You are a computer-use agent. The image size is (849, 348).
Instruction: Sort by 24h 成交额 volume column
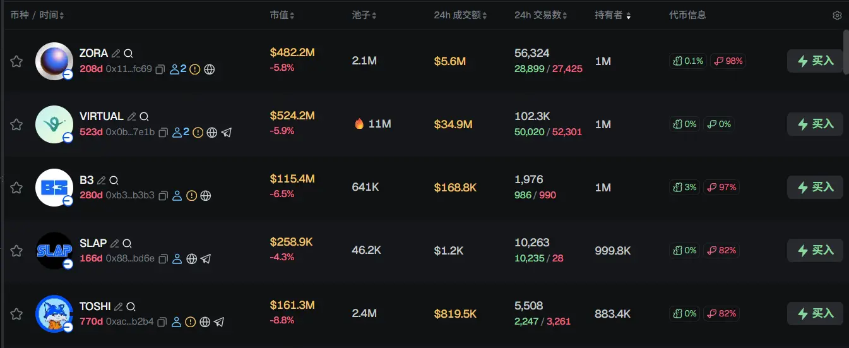coord(460,15)
